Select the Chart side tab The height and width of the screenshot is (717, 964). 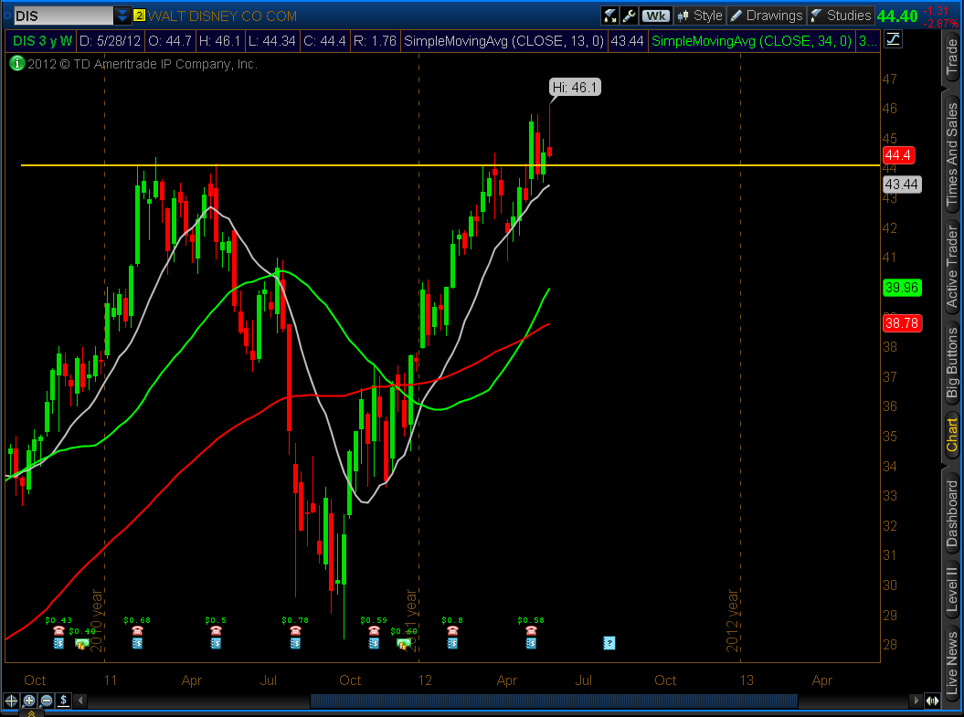click(952, 435)
